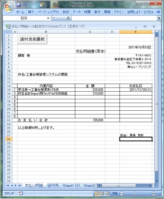Save the workbook with the floppy icon

point(19,5)
